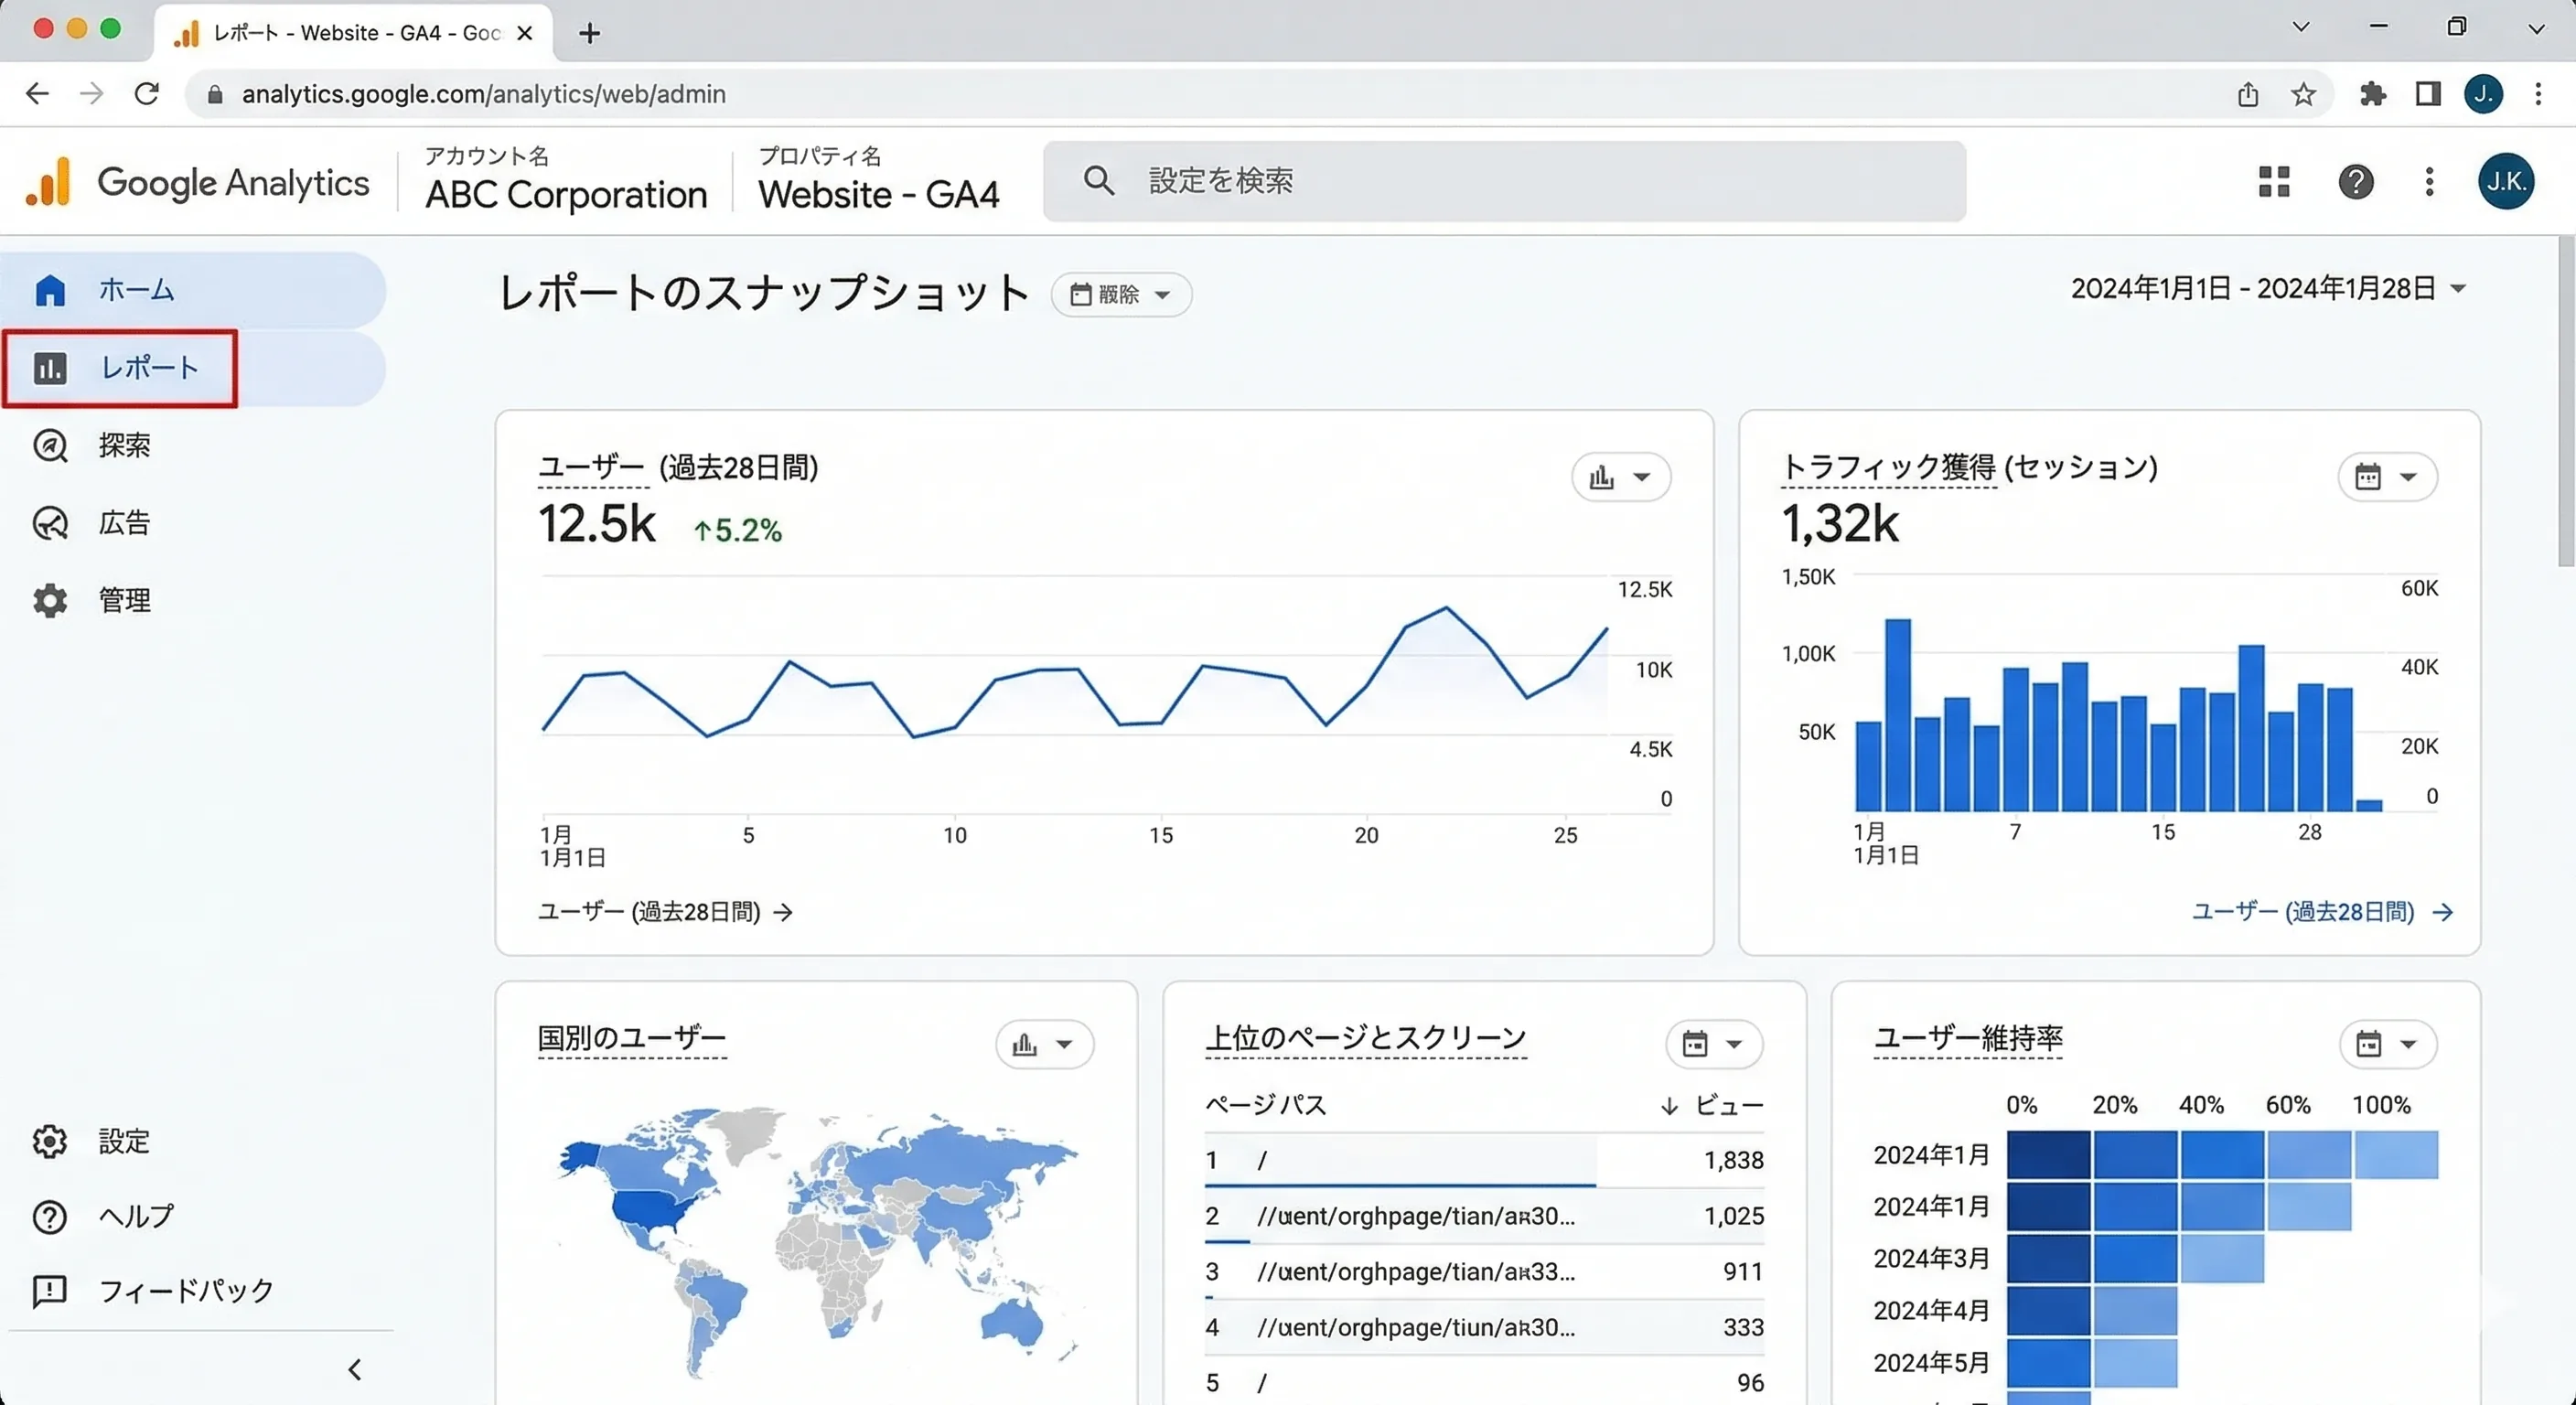Select page row 3 with 911 views
Screen dimensions: 2576x1405
pyautogui.click(x=1484, y=1272)
